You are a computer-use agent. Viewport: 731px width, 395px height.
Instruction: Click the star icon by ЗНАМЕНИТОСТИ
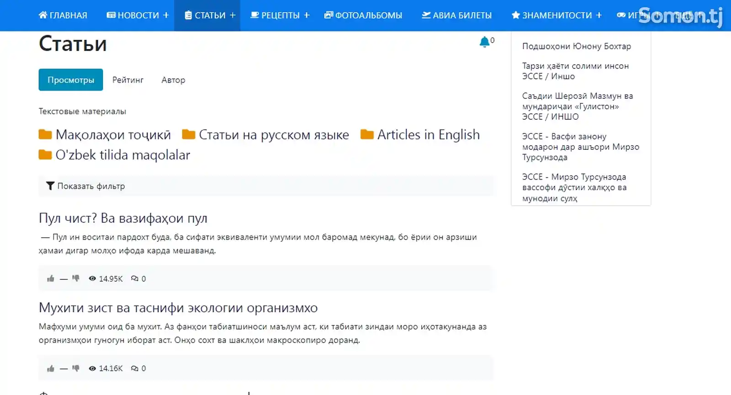point(516,15)
